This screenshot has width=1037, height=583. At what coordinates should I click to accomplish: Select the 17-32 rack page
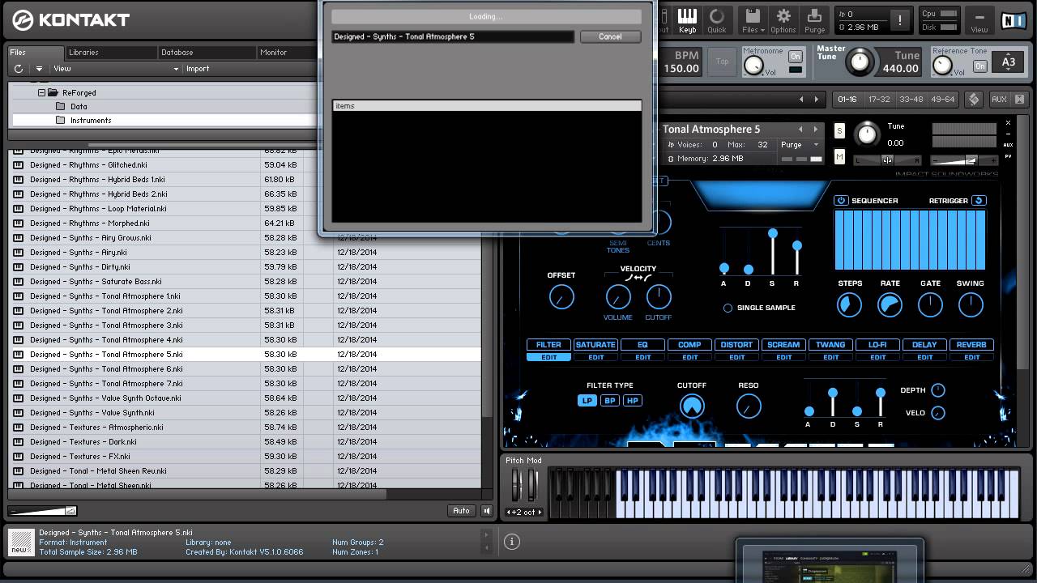pyautogui.click(x=879, y=99)
